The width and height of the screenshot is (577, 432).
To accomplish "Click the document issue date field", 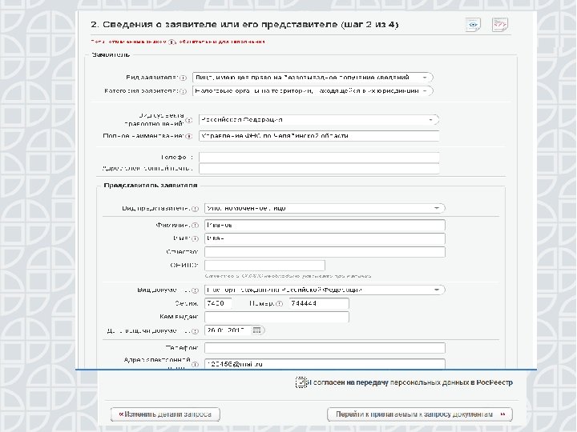I will [228, 330].
